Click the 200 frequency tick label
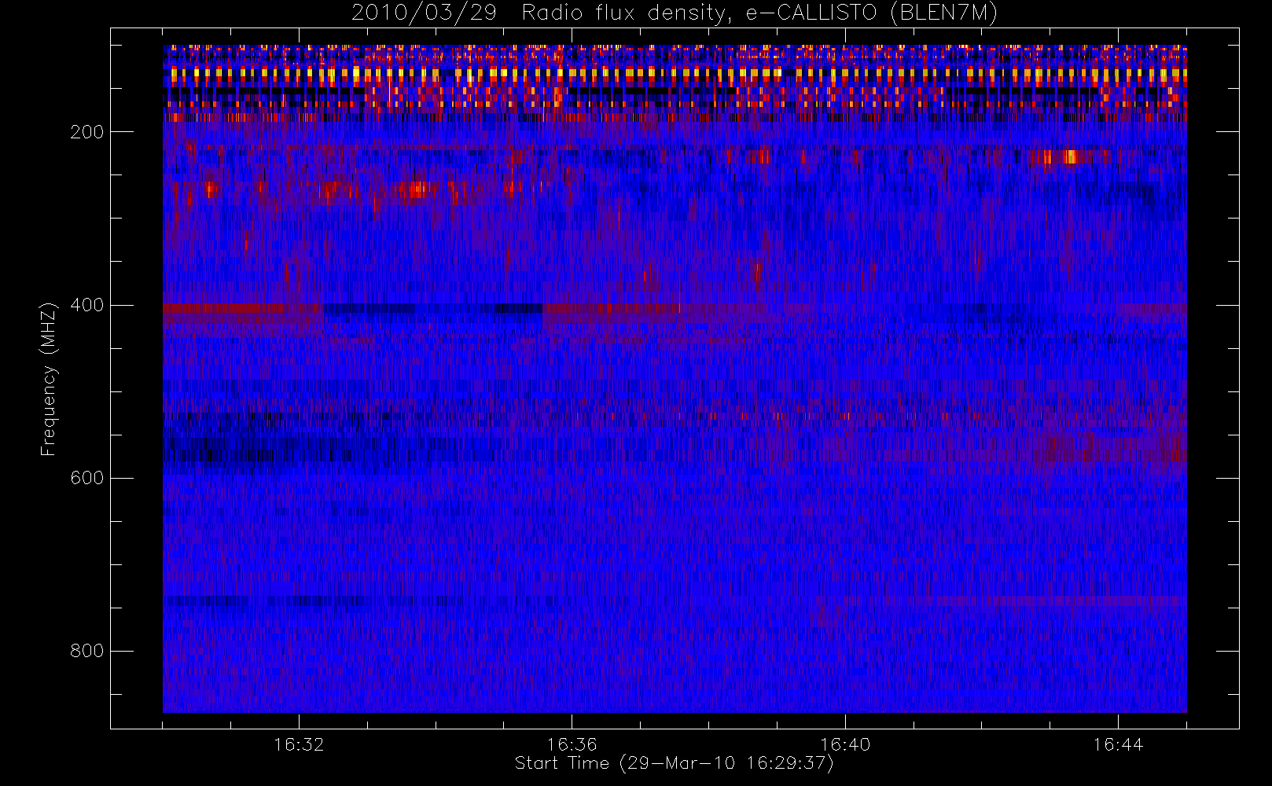Viewport: 1272px width, 786px height. [86, 132]
